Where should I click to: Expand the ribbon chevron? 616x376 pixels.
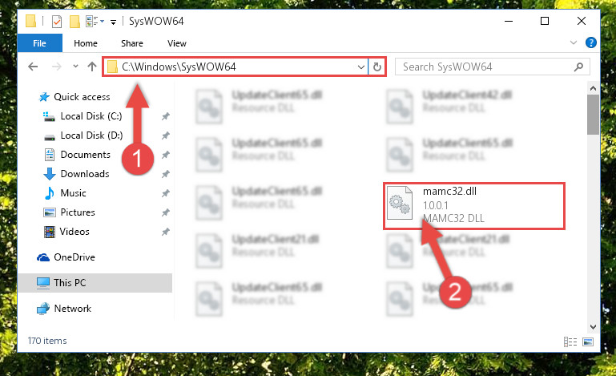tap(574, 42)
